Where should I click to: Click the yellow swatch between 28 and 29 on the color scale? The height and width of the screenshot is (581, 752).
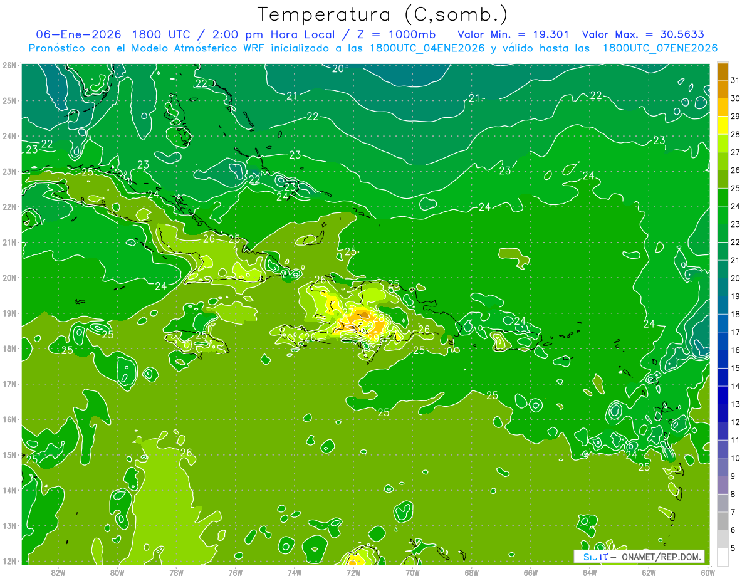tap(723, 125)
